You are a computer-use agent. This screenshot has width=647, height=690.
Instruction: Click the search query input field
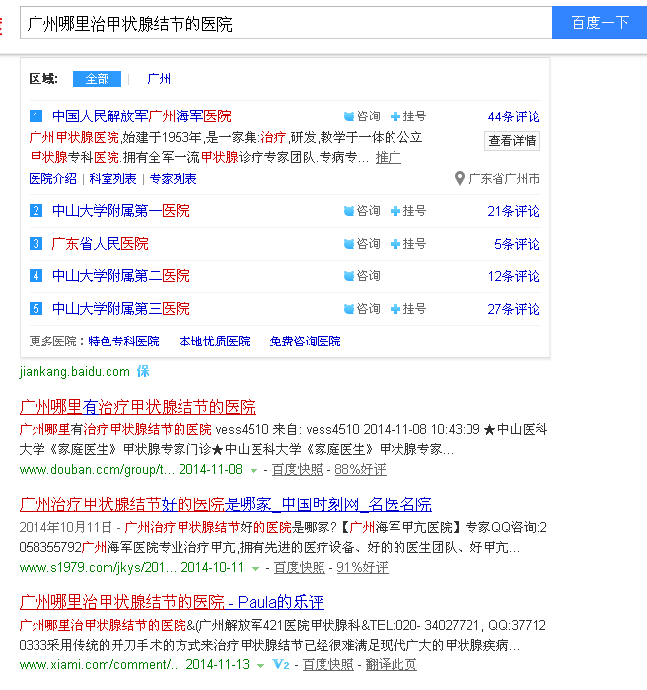[x=284, y=23]
